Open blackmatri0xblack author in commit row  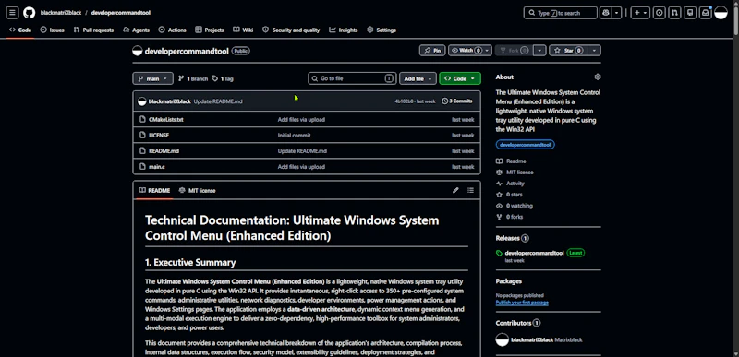(x=169, y=101)
